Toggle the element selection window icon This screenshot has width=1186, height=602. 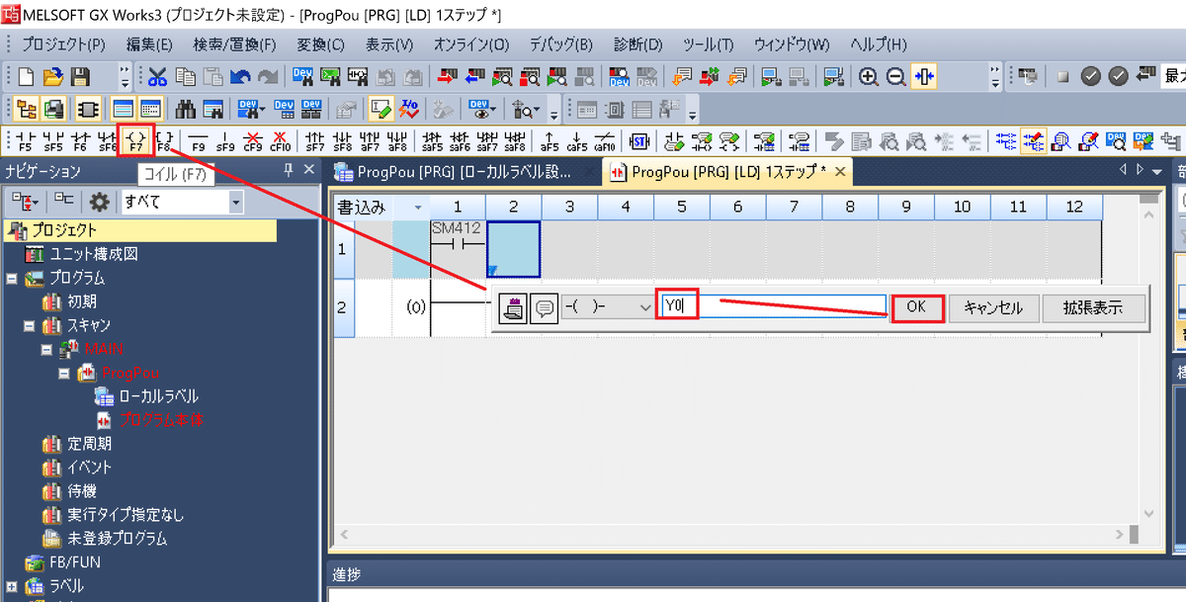coord(87,109)
